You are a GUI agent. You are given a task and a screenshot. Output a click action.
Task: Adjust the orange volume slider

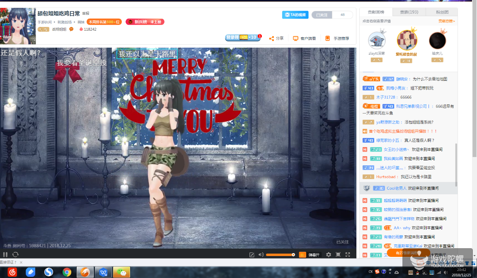280,254
